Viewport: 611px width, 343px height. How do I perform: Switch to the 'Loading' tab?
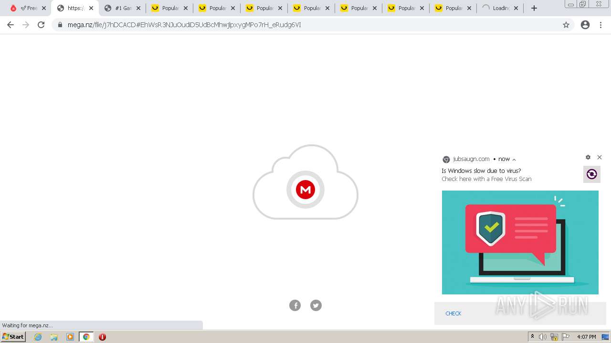point(500,8)
